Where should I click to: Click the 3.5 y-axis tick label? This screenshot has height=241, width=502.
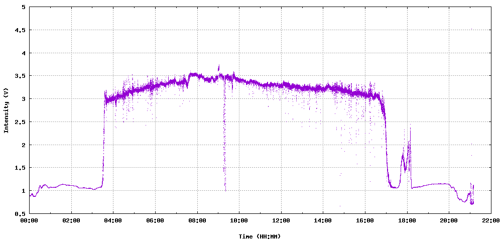click(x=21, y=76)
